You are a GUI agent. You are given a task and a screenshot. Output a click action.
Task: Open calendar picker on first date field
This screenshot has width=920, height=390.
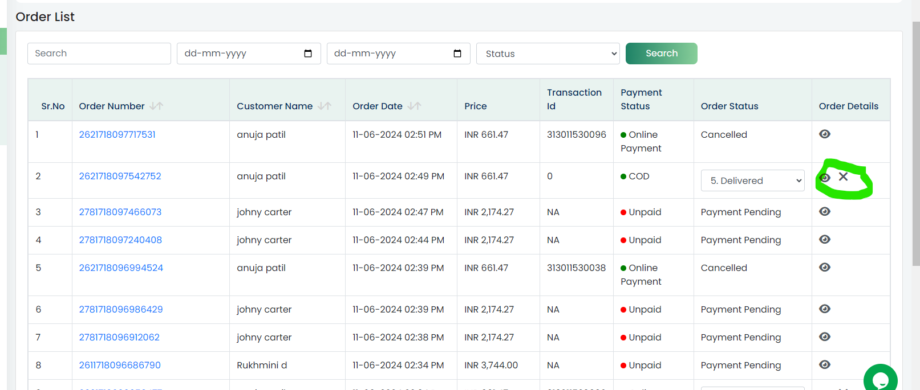tap(308, 54)
